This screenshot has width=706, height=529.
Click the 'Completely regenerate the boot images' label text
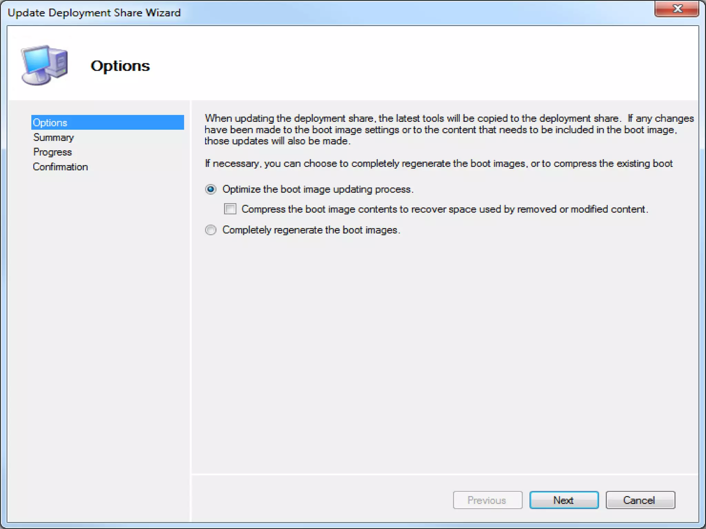(x=311, y=230)
